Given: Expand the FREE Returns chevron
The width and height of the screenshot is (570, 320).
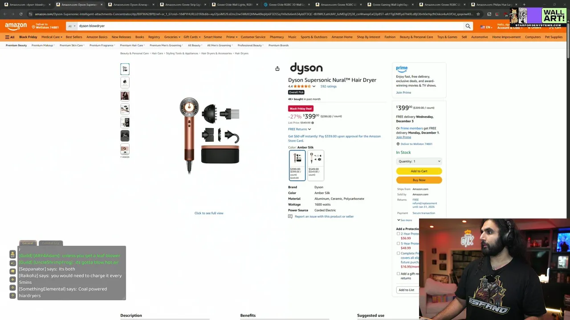Looking at the screenshot, I should (309, 129).
